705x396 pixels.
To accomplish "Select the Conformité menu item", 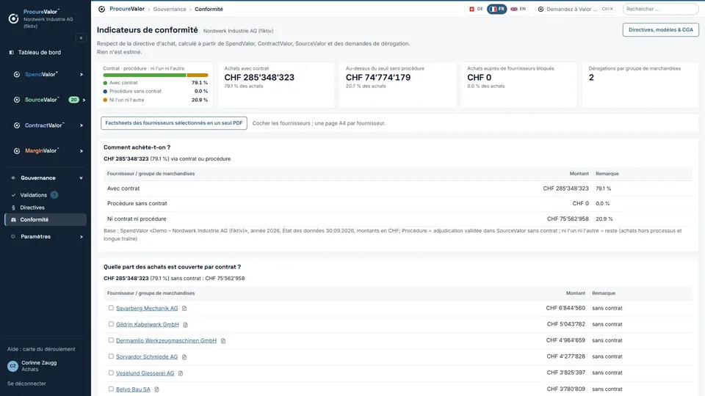I will (45, 219).
